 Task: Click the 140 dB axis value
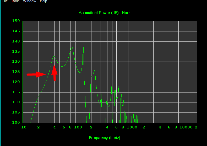pos(16,41)
